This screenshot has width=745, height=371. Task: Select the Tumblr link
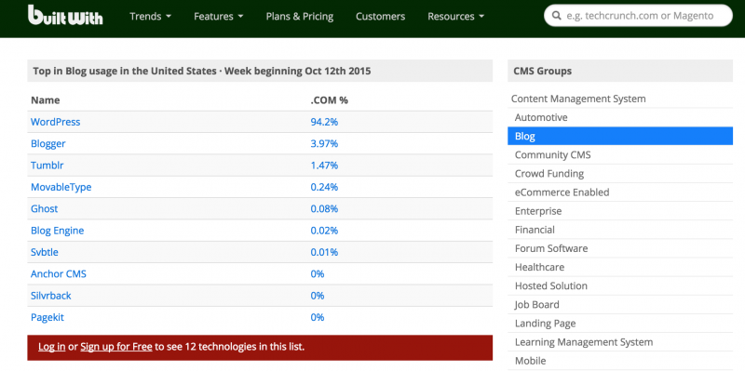(x=47, y=166)
